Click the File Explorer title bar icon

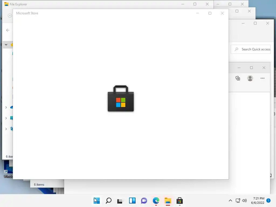(x=6, y=4)
